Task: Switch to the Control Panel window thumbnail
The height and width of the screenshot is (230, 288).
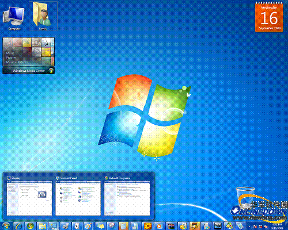Action: (x=78, y=198)
